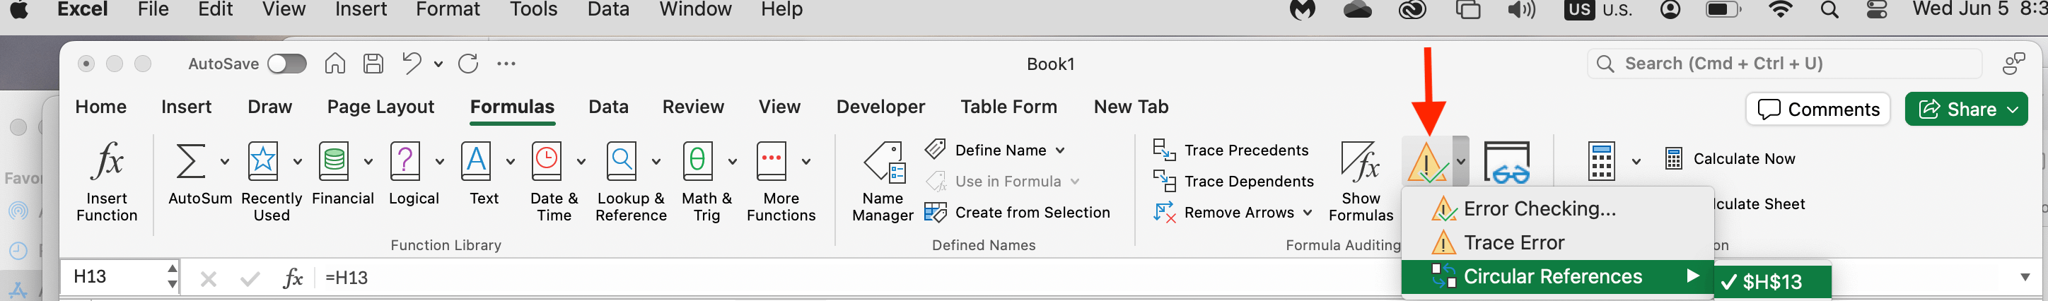Click the Comments button
Screen dimensions: 2048x301
[x=1817, y=110]
